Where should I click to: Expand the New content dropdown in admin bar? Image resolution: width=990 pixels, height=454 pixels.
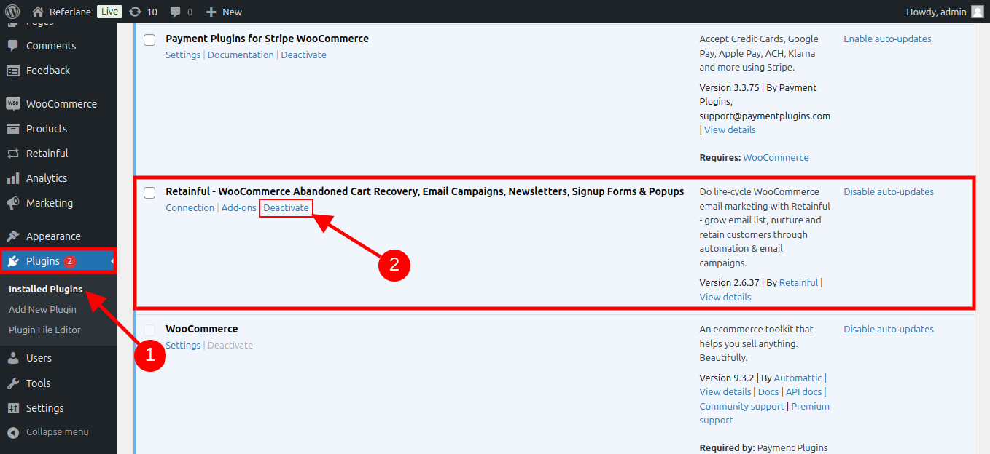coord(224,12)
